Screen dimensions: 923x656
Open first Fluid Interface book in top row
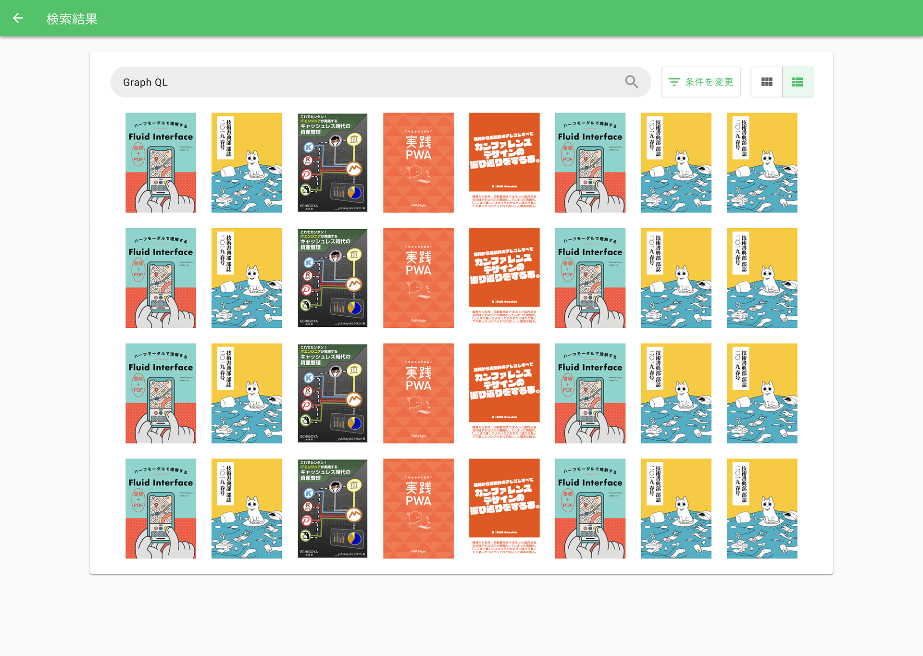click(161, 162)
